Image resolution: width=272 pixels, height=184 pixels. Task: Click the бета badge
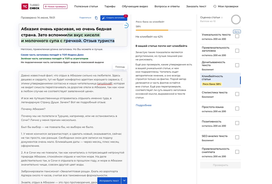[237, 32]
